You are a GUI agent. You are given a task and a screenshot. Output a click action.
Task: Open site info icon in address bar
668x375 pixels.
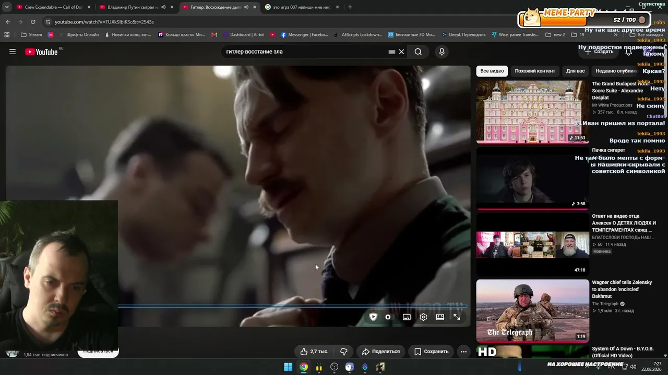coord(48,22)
